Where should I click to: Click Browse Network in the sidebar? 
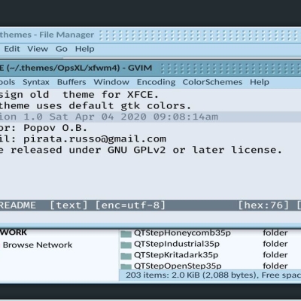(x=38, y=245)
